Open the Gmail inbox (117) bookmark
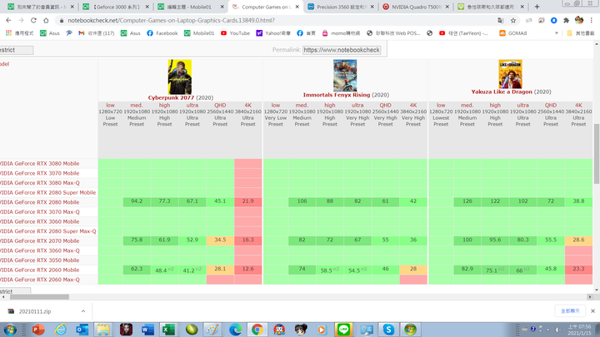Viewport: 600px width, 337px height. (x=96, y=33)
